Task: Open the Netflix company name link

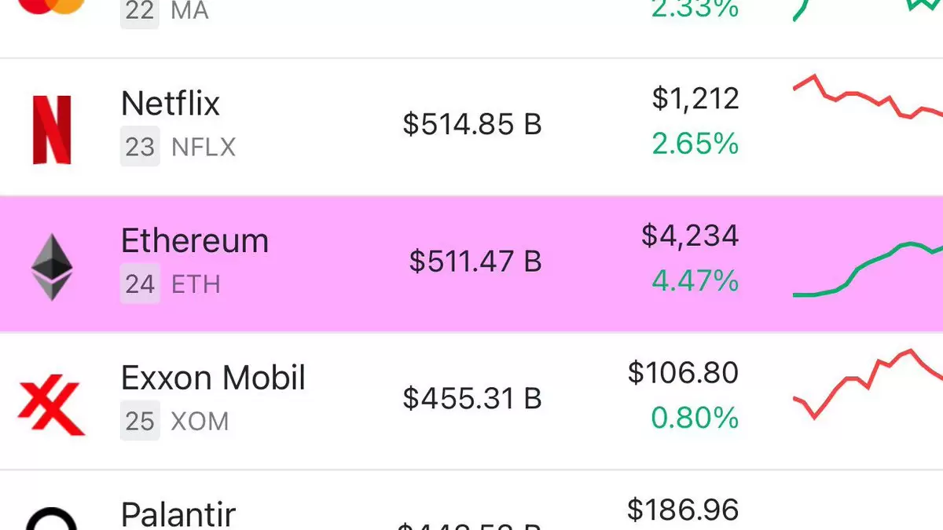Action: [x=171, y=103]
